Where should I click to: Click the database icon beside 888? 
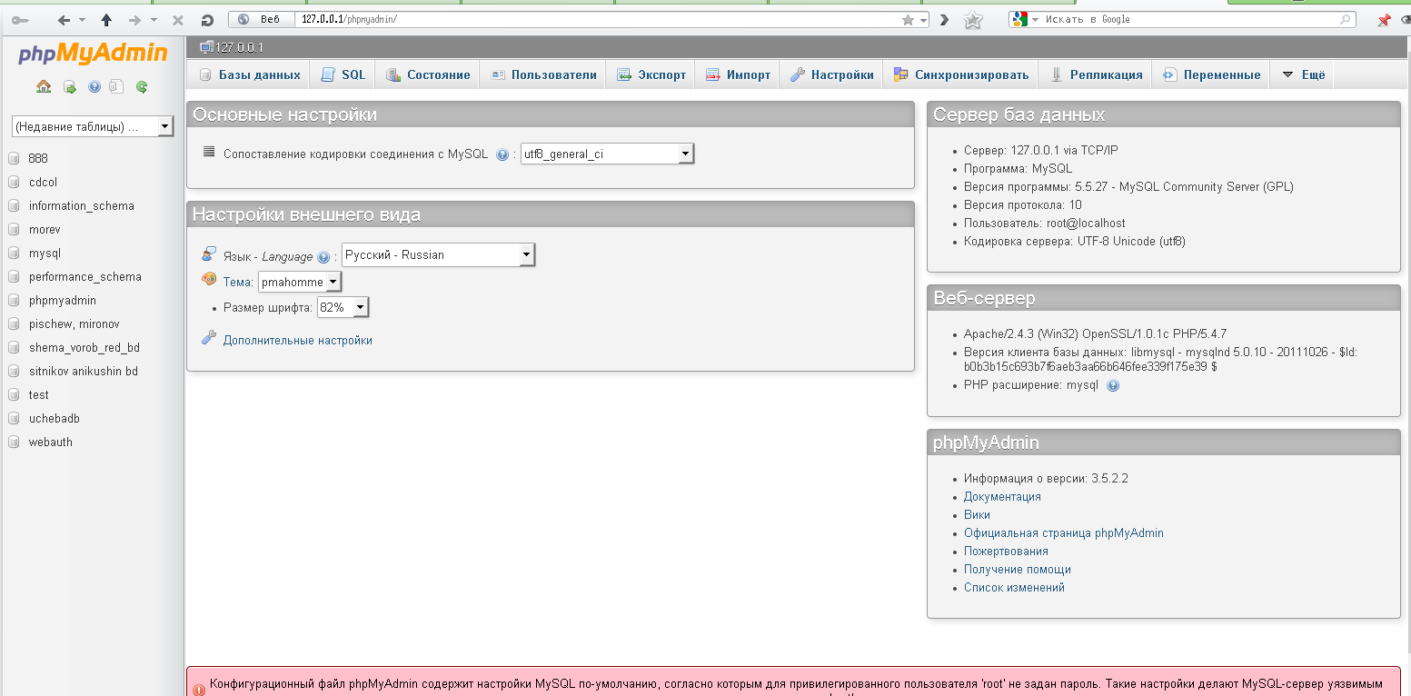coord(14,158)
